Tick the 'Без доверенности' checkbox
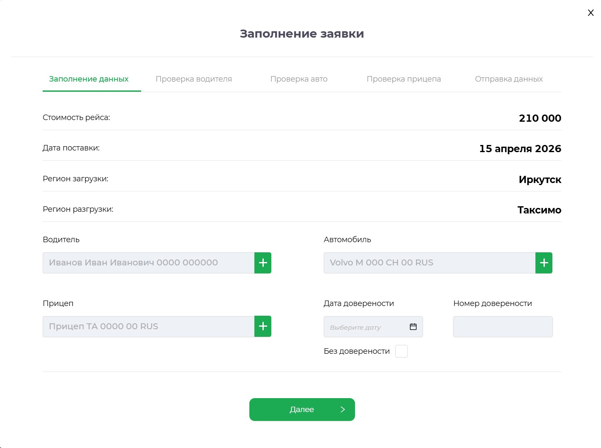This screenshot has height=448, width=601. (x=402, y=351)
